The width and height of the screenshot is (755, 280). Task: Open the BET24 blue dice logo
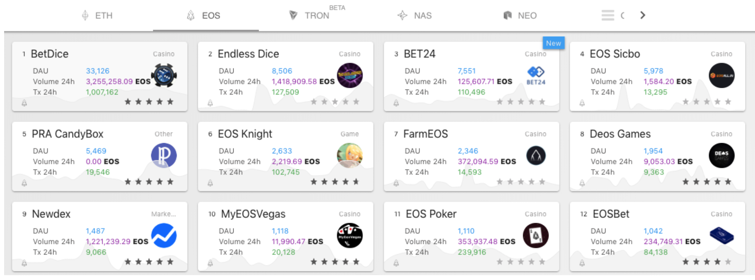[536, 76]
